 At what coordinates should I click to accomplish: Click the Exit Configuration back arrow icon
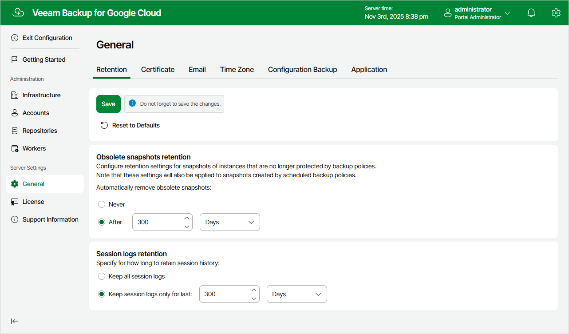click(15, 38)
